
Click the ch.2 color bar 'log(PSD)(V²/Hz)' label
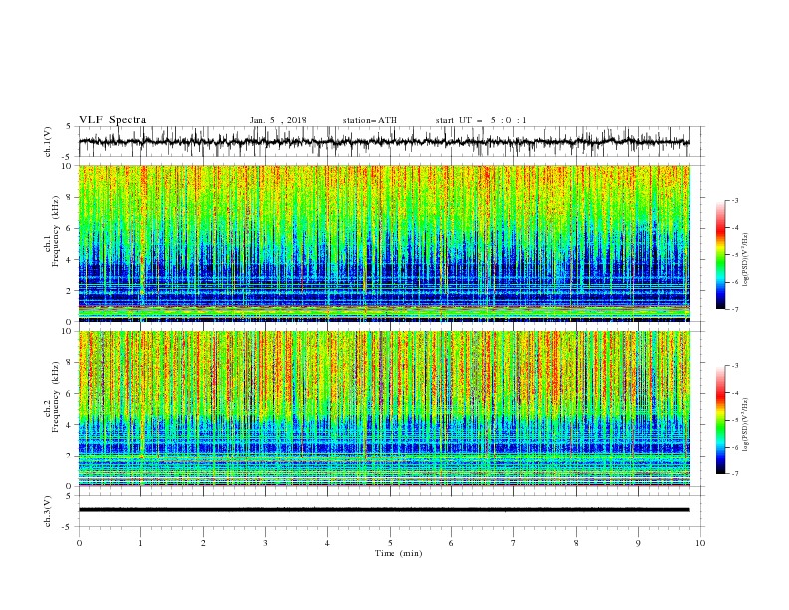[745, 425]
